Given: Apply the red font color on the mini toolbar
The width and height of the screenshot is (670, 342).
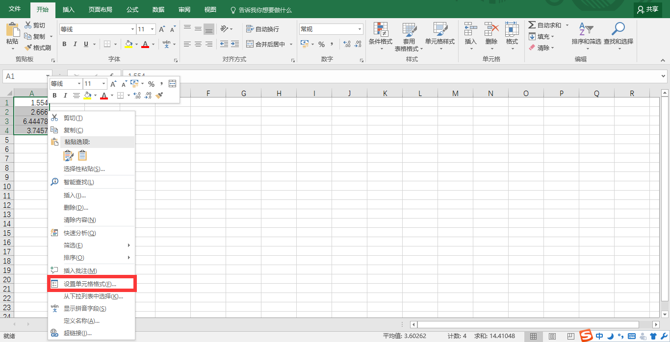Looking at the screenshot, I should 104,96.
